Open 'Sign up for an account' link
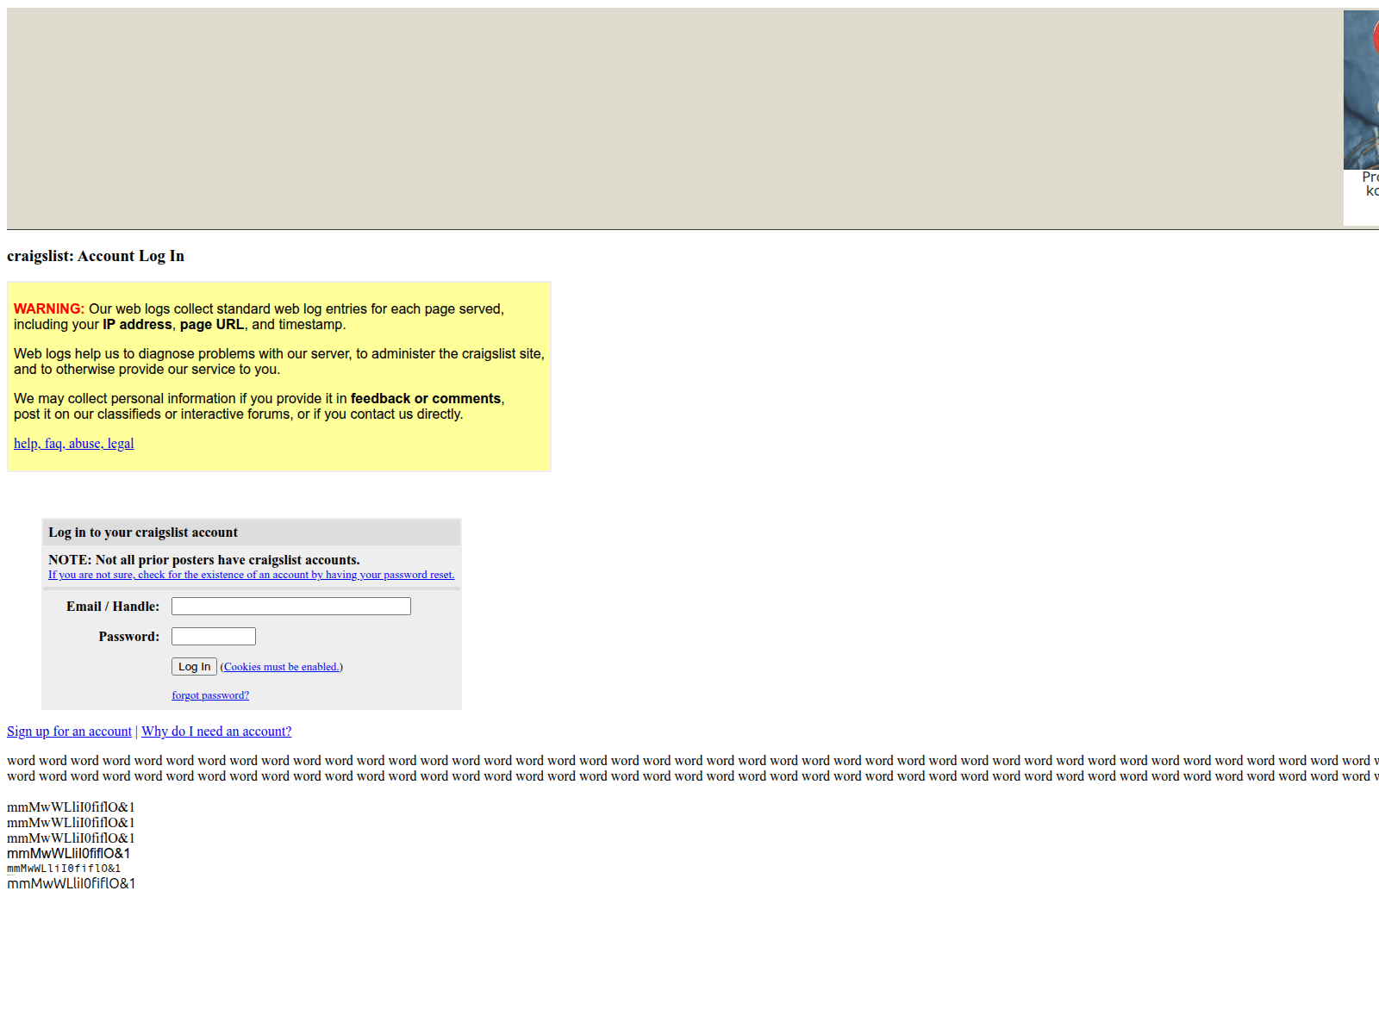The width and height of the screenshot is (1379, 1034). pos(69,732)
